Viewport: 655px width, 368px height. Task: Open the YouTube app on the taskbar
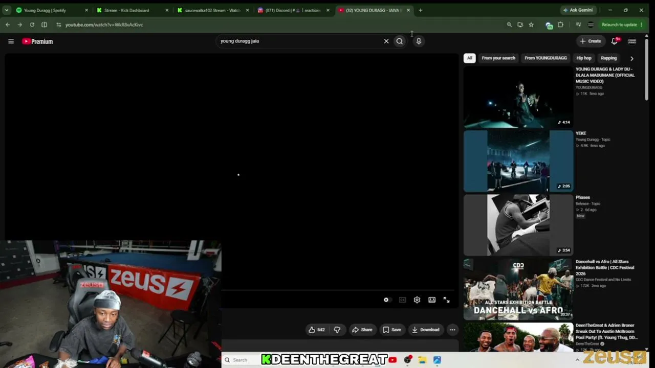coord(392,360)
